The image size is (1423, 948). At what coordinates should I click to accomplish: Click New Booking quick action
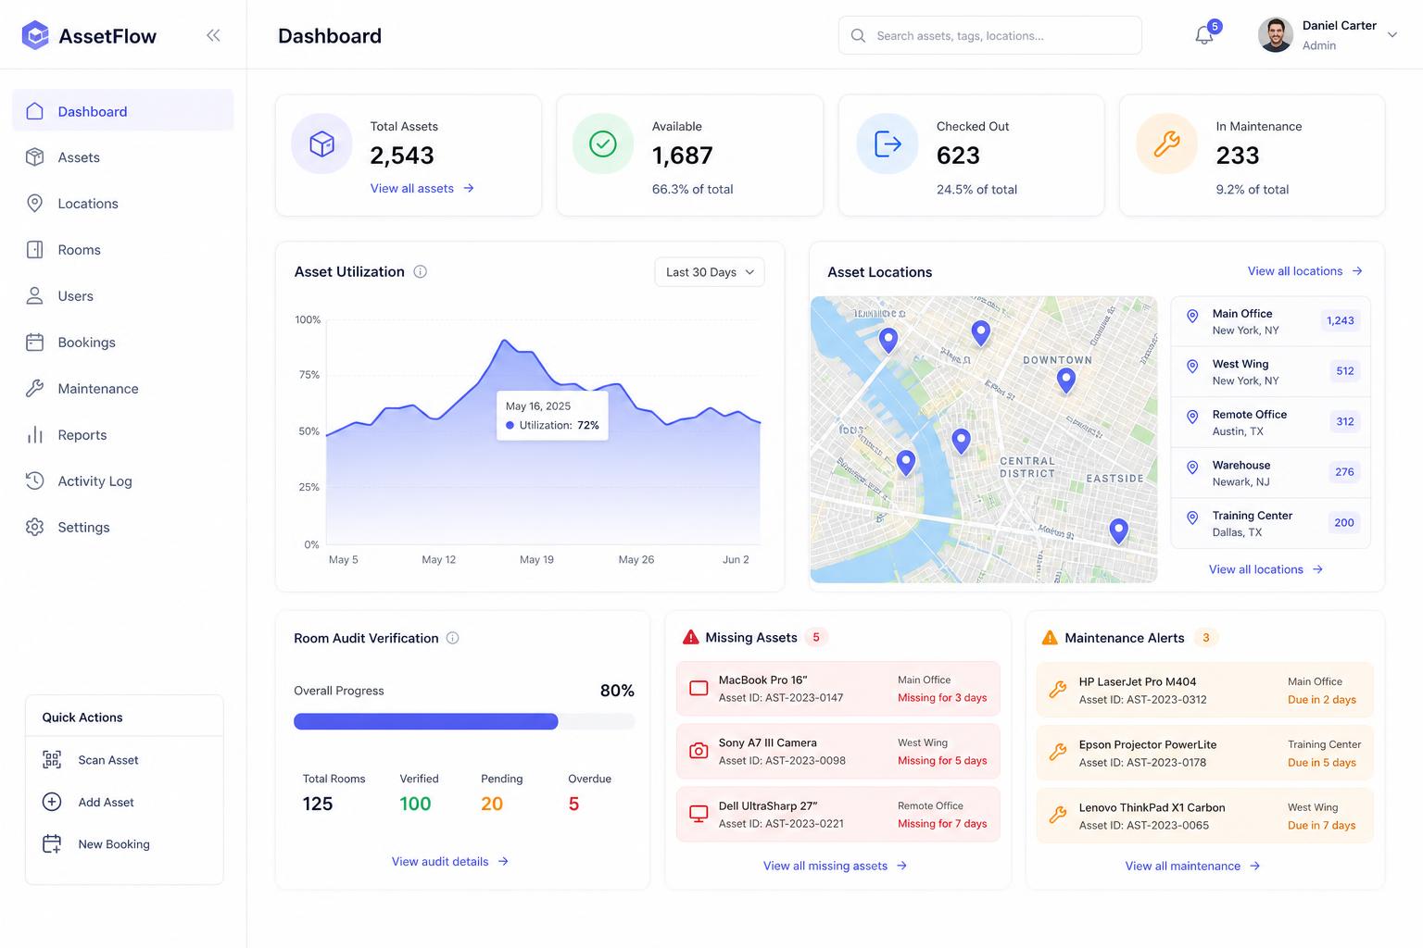click(113, 844)
